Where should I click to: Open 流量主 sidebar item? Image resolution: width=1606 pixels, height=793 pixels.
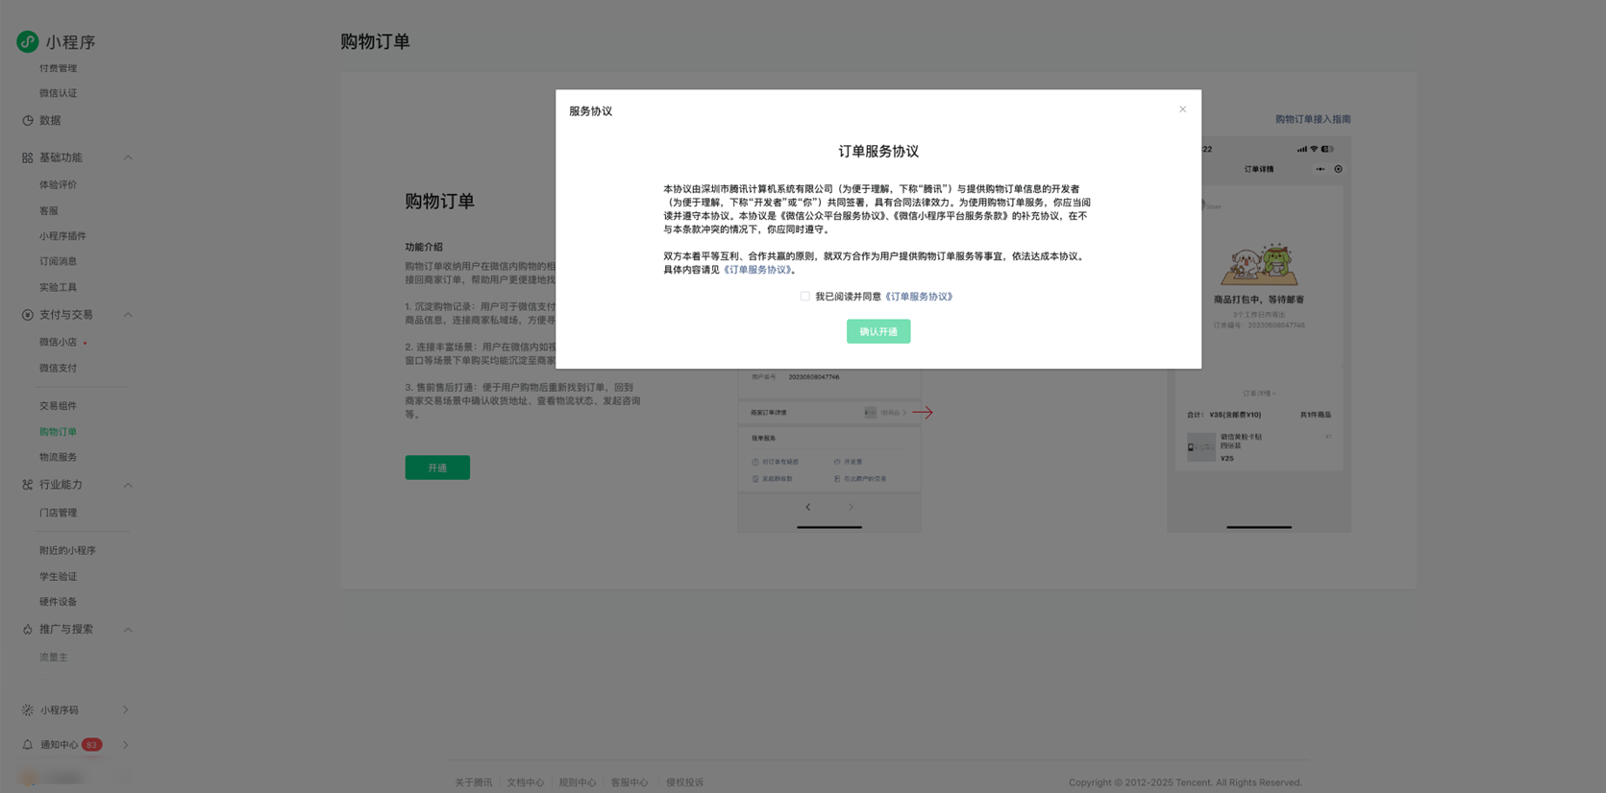tap(54, 658)
